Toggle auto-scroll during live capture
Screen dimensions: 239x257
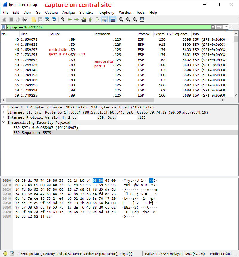pyautogui.click(x=104, y=19)
